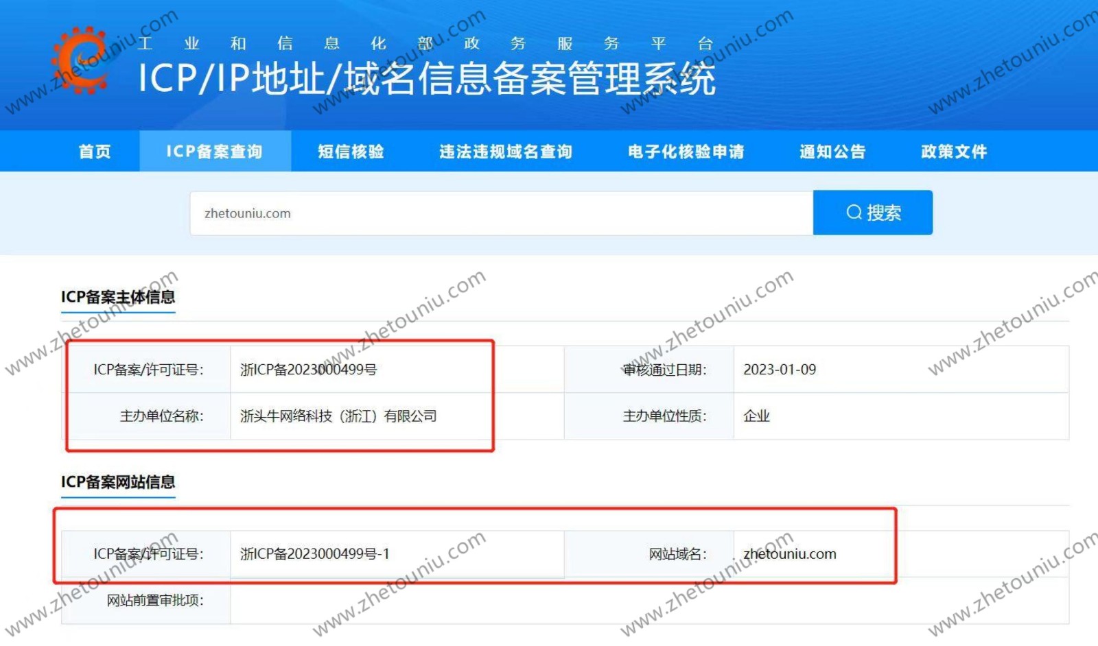The image size is (1098, 646).
Task: Select the ICP备案查询 tab
Action: (x=215, y=152)
